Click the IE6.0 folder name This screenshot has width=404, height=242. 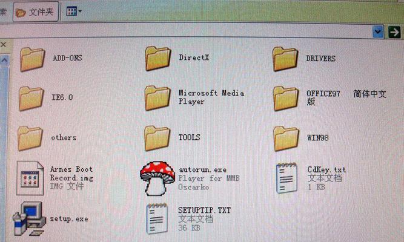point(62,97)
